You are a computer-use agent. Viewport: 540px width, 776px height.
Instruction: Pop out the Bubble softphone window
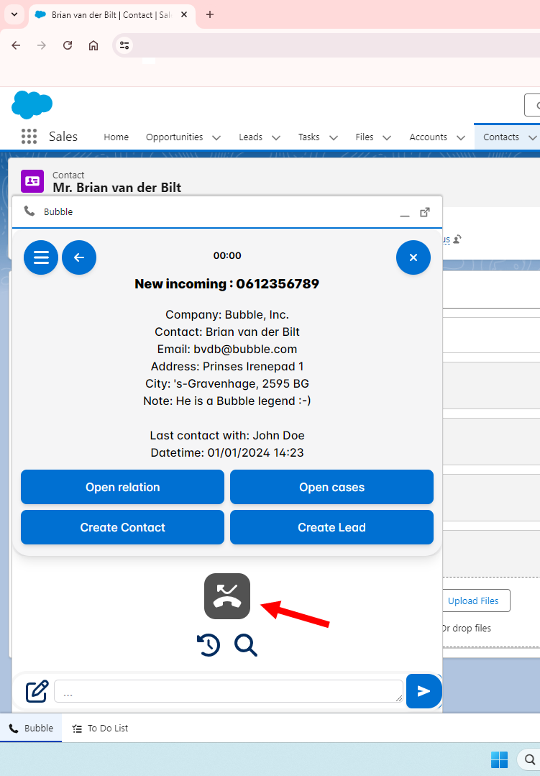(x=425, y=212)
